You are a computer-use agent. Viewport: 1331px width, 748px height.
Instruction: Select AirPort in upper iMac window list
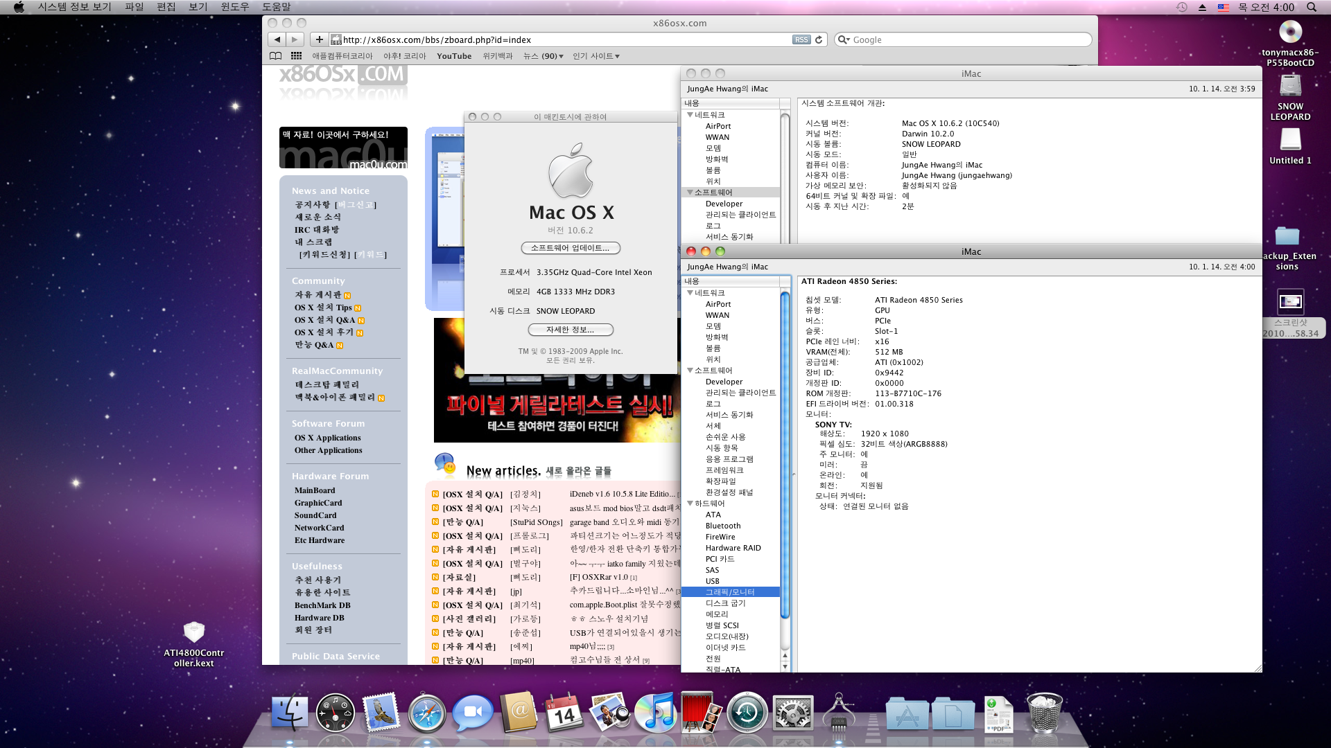[718, 126]
